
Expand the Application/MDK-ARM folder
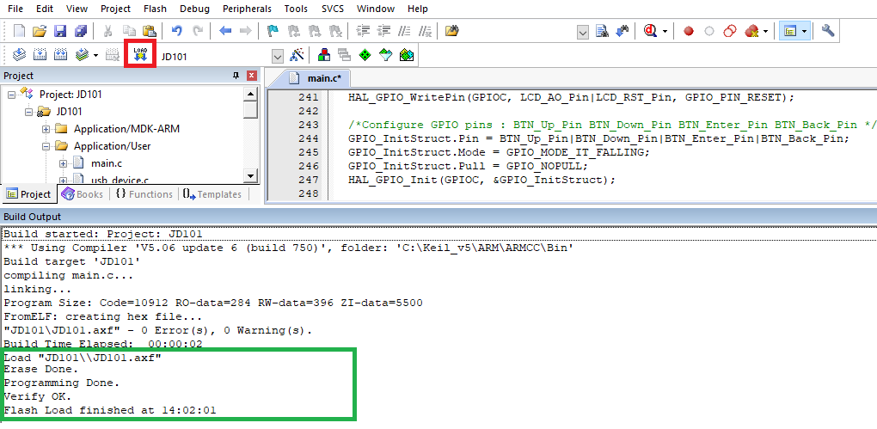[46, 129]
